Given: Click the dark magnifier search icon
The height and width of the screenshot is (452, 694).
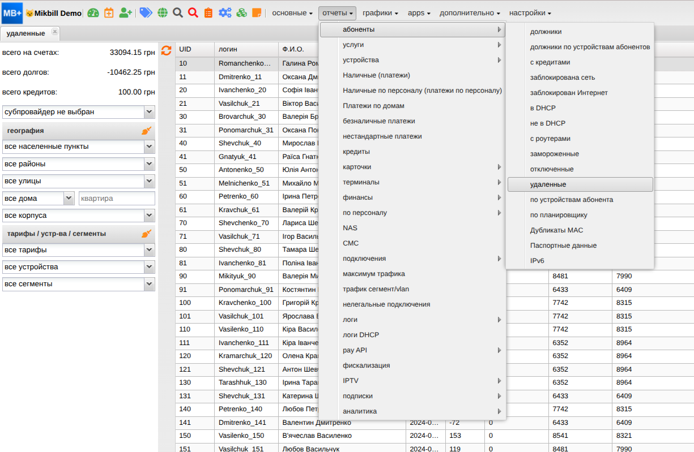Looking at the screenshot, I should point(178,12).
